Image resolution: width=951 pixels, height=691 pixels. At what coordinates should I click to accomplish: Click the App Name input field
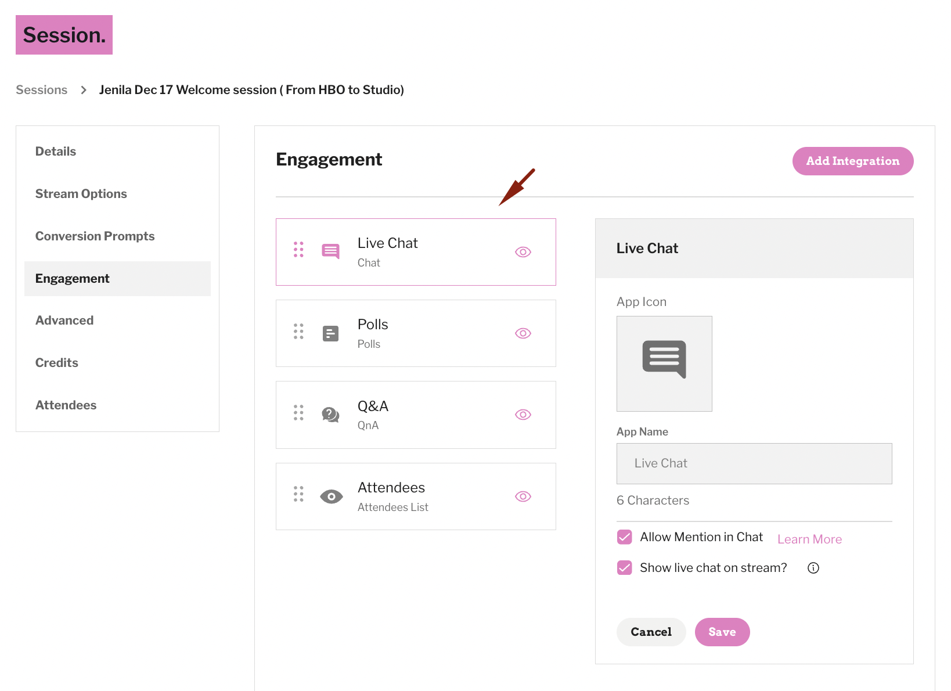point(754,463)
